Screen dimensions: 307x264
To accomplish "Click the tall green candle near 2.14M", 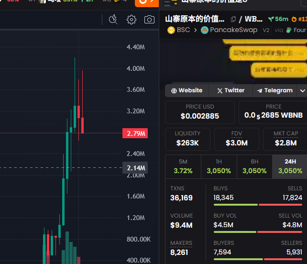I will [x=67, y=155].
